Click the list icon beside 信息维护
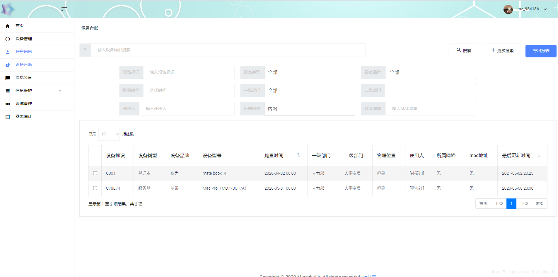This screenshot has width=558, height=277. [8, 91]
